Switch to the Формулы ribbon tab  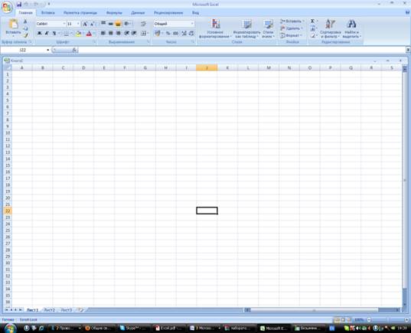pyautogui.click(x=114, y=12)
